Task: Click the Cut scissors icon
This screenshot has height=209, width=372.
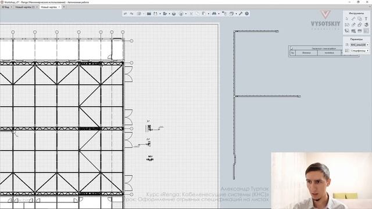Action: (191, 13)
